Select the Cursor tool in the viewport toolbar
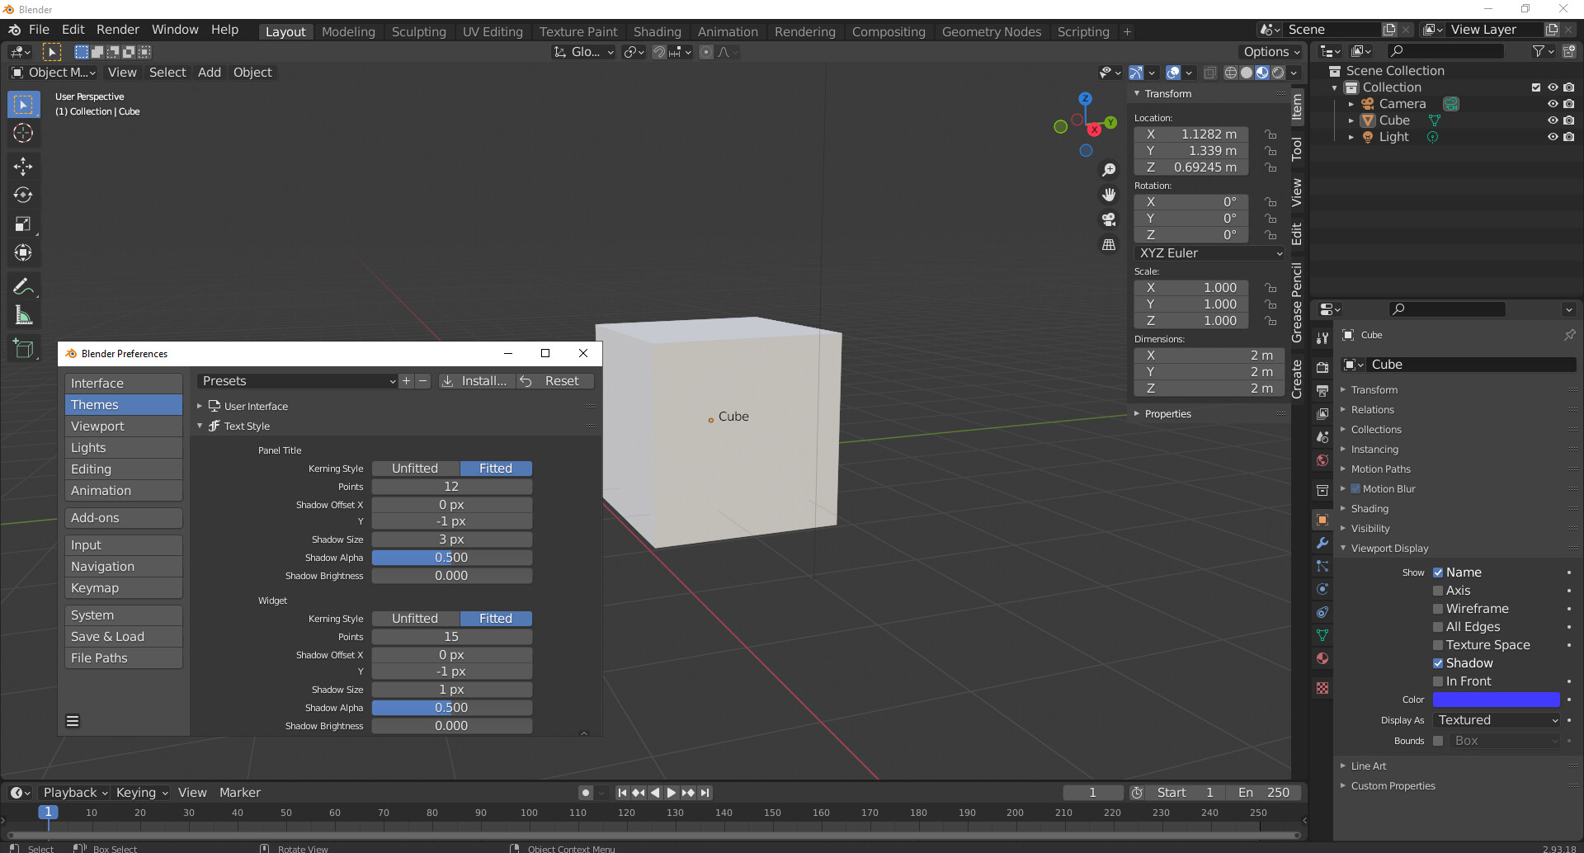Screen dimensions: 1584x853 coord(23,133)
